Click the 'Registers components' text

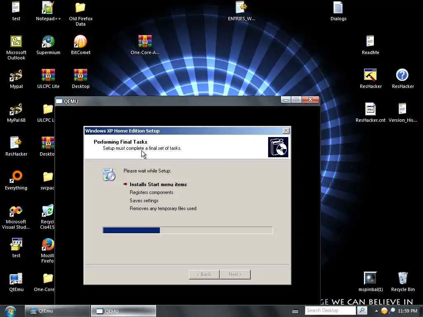click(x=151, y=192)
